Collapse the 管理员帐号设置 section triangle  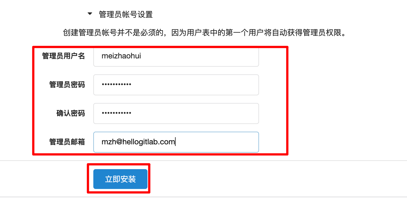(90, 13)
